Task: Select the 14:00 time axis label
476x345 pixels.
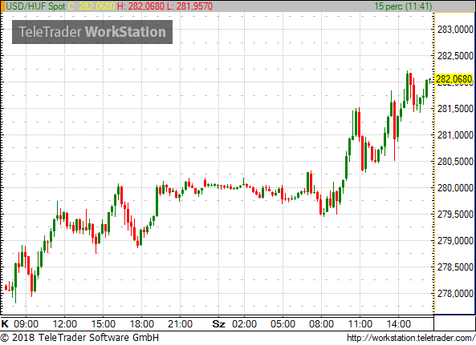Action: tap(399, 324)
